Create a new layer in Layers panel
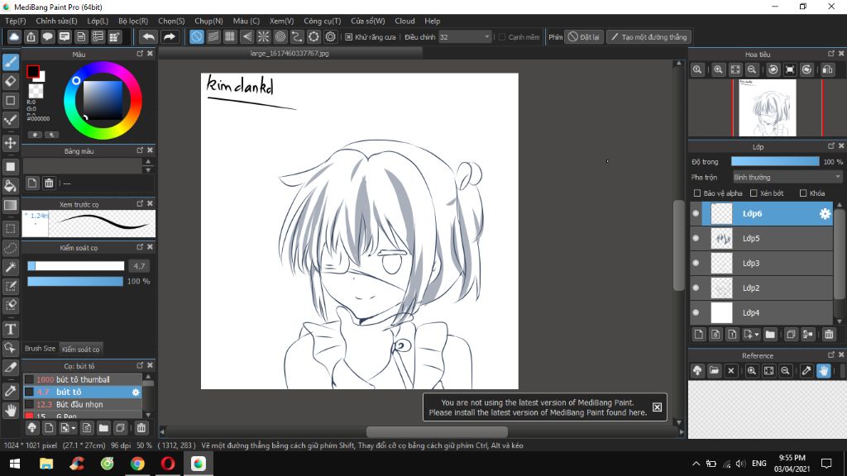The height and width of the screenshot is (476, 847). pos(698,335)
